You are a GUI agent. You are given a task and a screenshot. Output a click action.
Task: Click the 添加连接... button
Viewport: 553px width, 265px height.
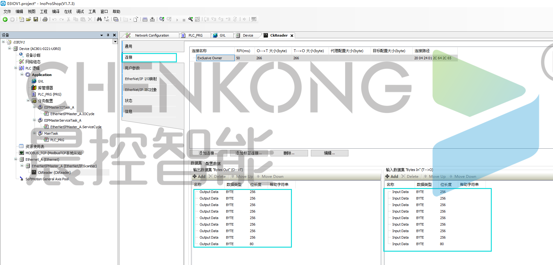[x=208, y=153]
